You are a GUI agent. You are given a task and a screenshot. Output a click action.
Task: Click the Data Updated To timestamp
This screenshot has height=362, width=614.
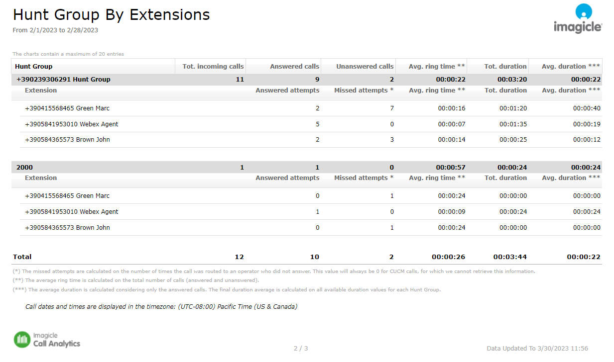(537, 349)
